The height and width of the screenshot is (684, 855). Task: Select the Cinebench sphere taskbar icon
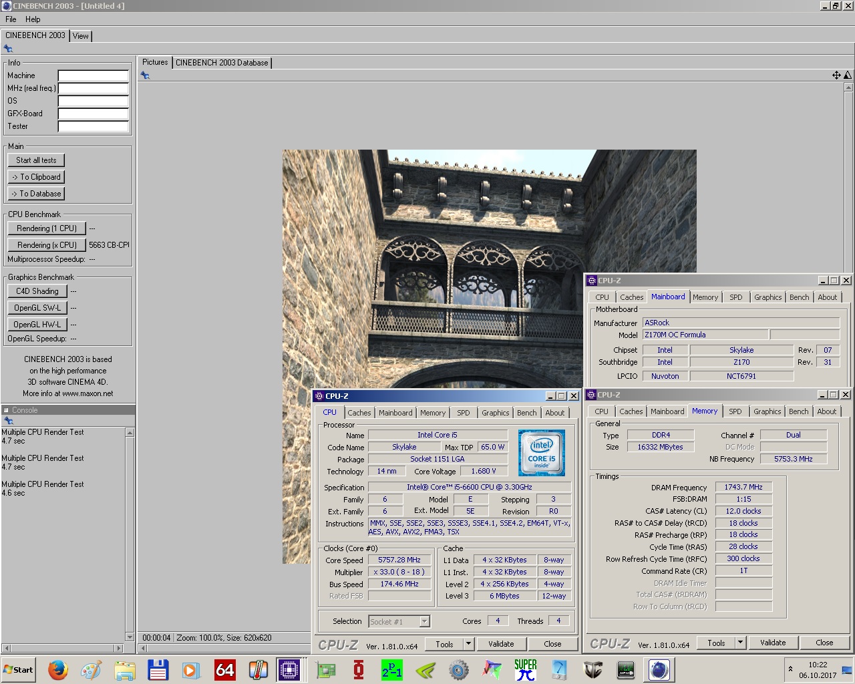tap(659, 669)
